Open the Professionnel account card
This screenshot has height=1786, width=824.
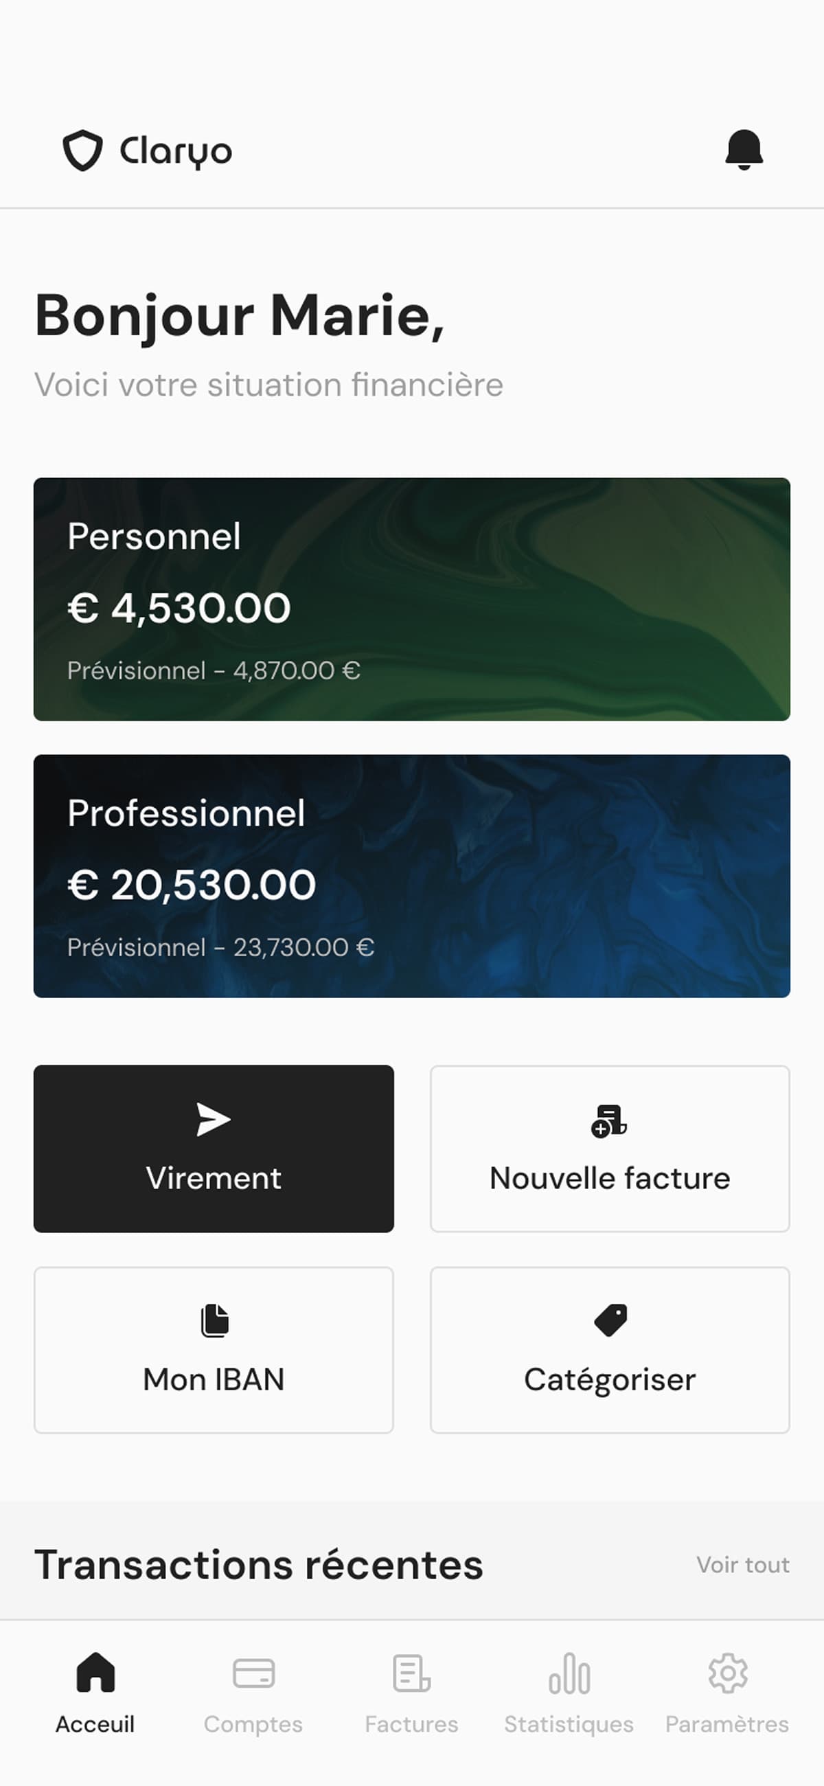pyautogui.click(x=411, y=876)
